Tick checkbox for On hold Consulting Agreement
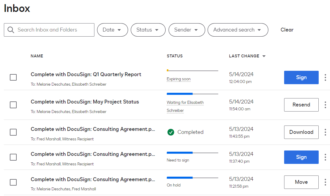Image resolution: width=330 pixels, height=196 pixels. (13, 182)
